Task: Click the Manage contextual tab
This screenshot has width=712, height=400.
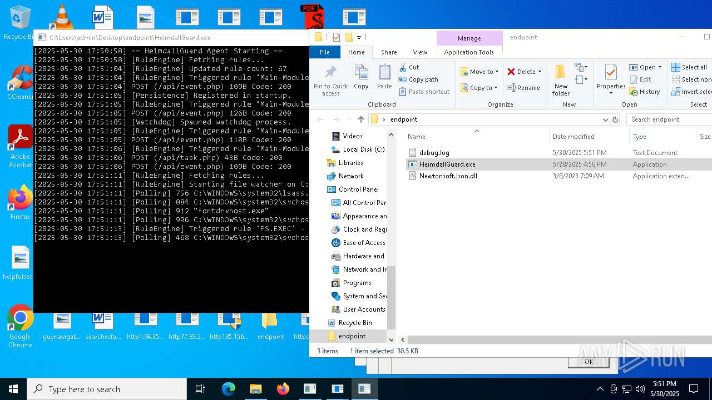Action: click(469, 38)
